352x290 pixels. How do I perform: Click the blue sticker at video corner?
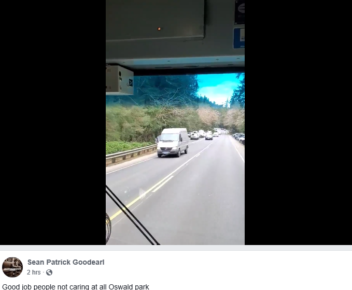point(239,38)
